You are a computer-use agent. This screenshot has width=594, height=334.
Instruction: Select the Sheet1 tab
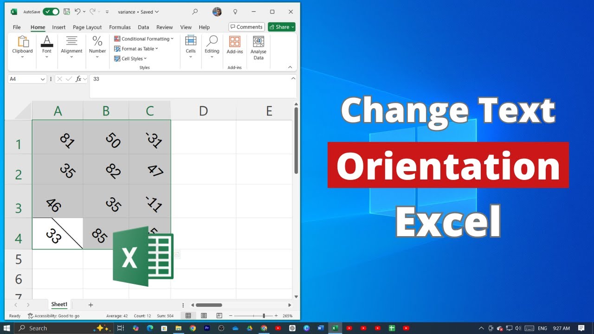point(59,305)
